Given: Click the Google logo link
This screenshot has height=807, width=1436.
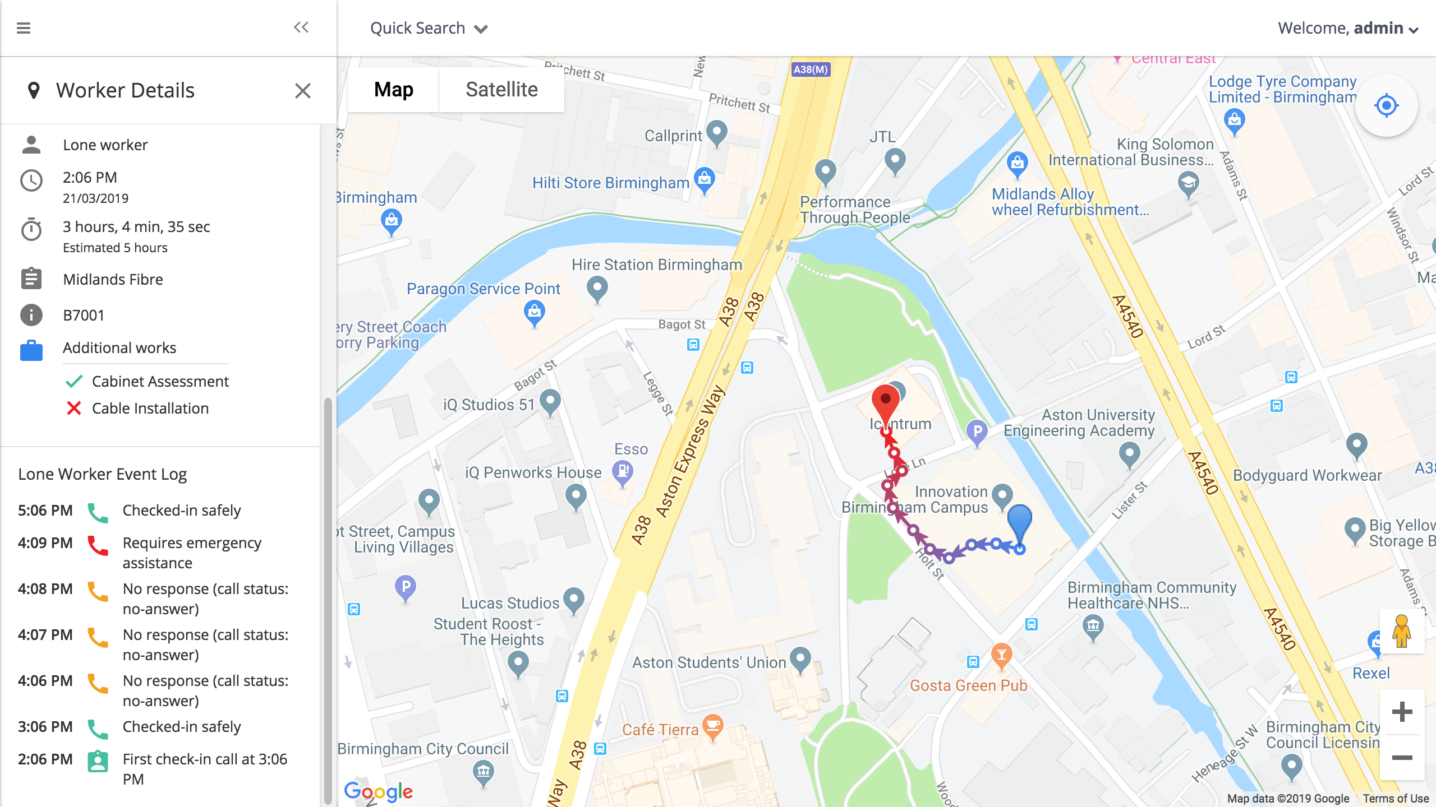Looking at the screenshot, I should click(379, 791).
